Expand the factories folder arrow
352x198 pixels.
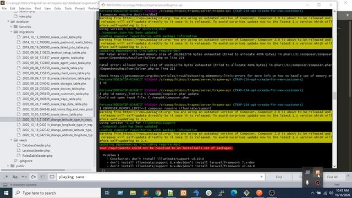tap(12, 27)
